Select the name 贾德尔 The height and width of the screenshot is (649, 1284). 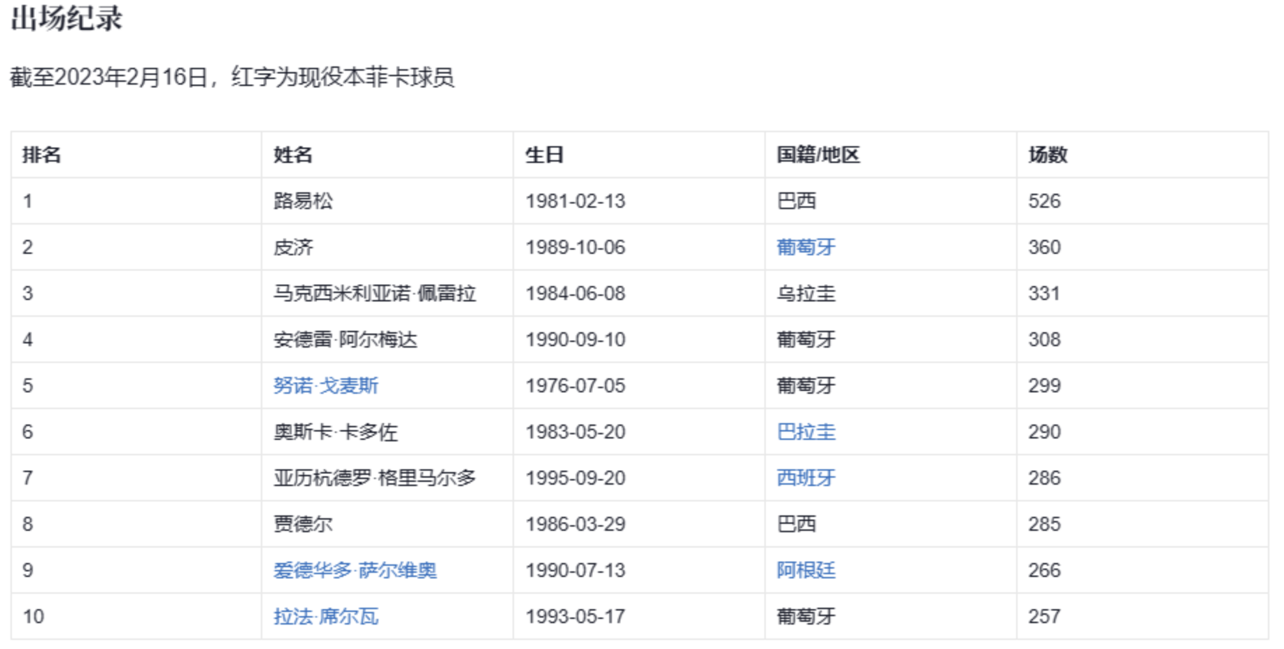303,524
